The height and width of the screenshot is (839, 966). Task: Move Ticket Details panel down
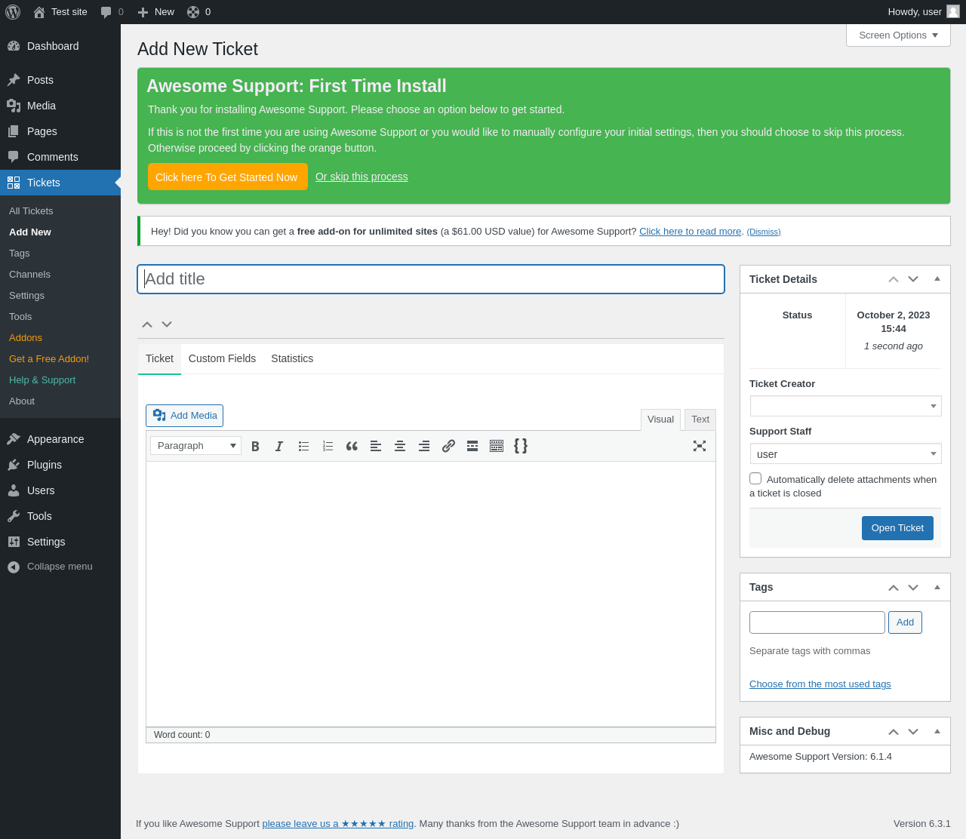(x=913, y=279)
